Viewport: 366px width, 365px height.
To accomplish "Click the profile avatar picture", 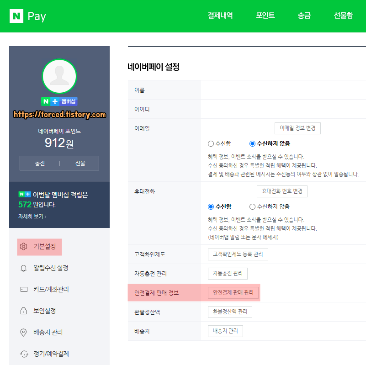I will click(x=59, y=76).
